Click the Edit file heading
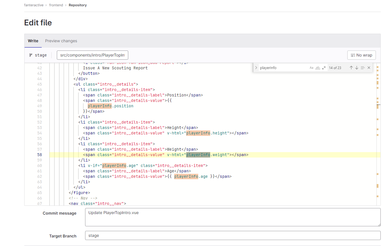387x246 pixels. tap(38, 23)
